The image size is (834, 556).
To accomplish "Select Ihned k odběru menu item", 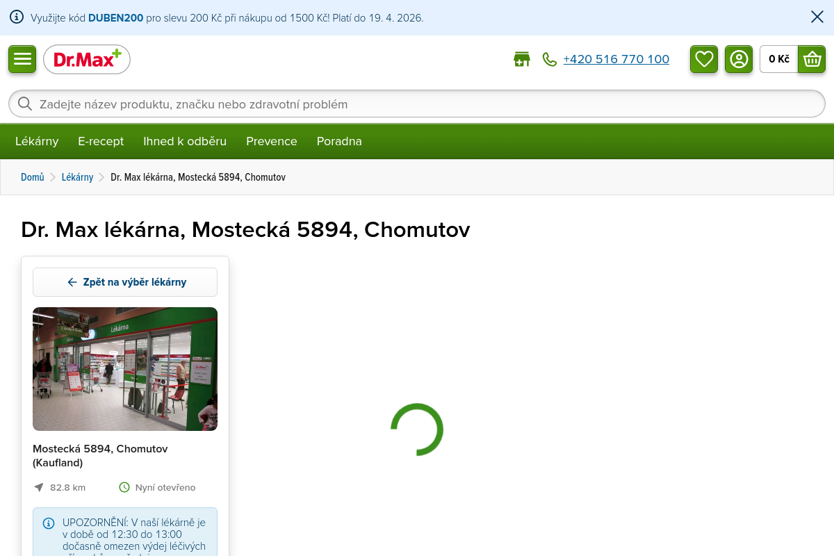I will (x=185, y=141).
